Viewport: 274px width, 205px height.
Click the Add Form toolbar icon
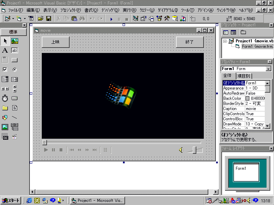(x=19, y=18)
